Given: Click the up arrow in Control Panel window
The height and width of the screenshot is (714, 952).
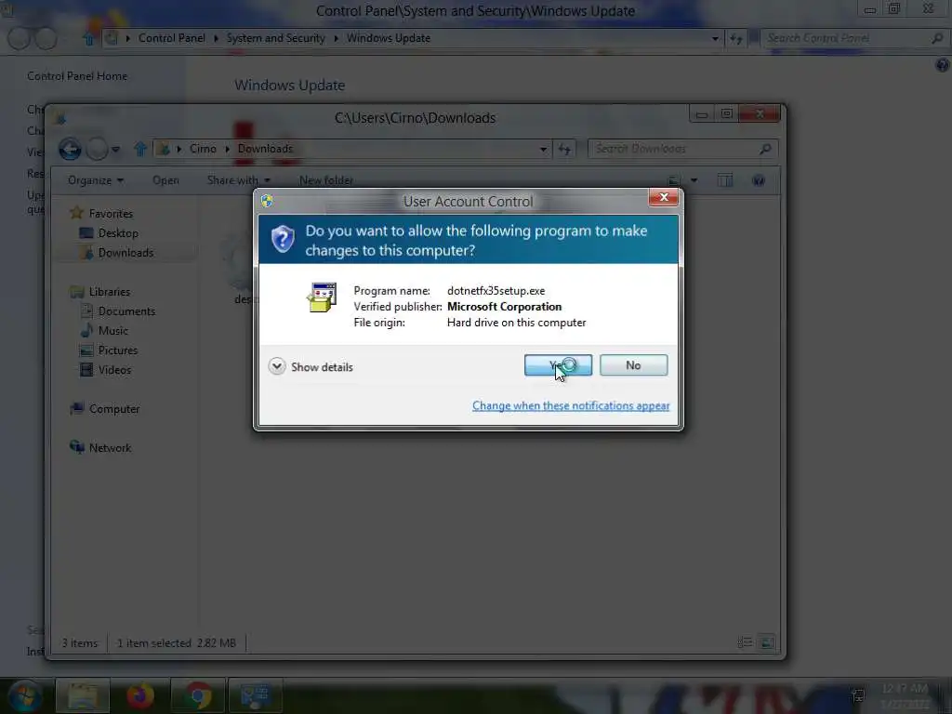Looking at the screenshot, I should tap(88, 39).
